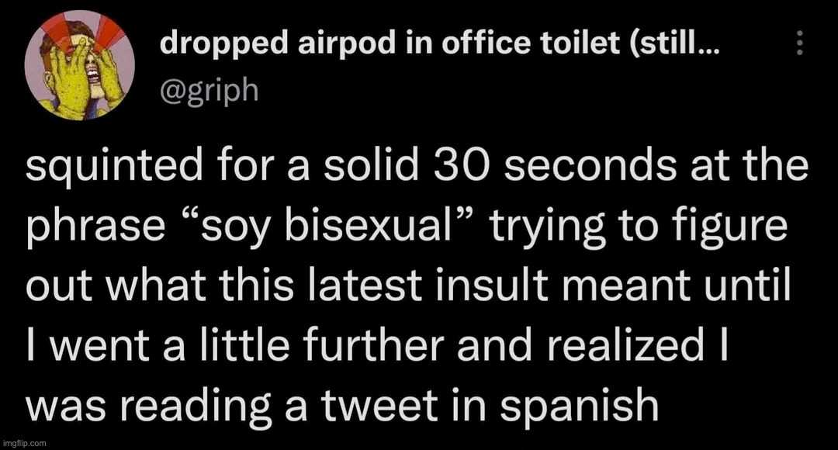
Task: Click the imgflip.com watermark
Action: point(25,442)
